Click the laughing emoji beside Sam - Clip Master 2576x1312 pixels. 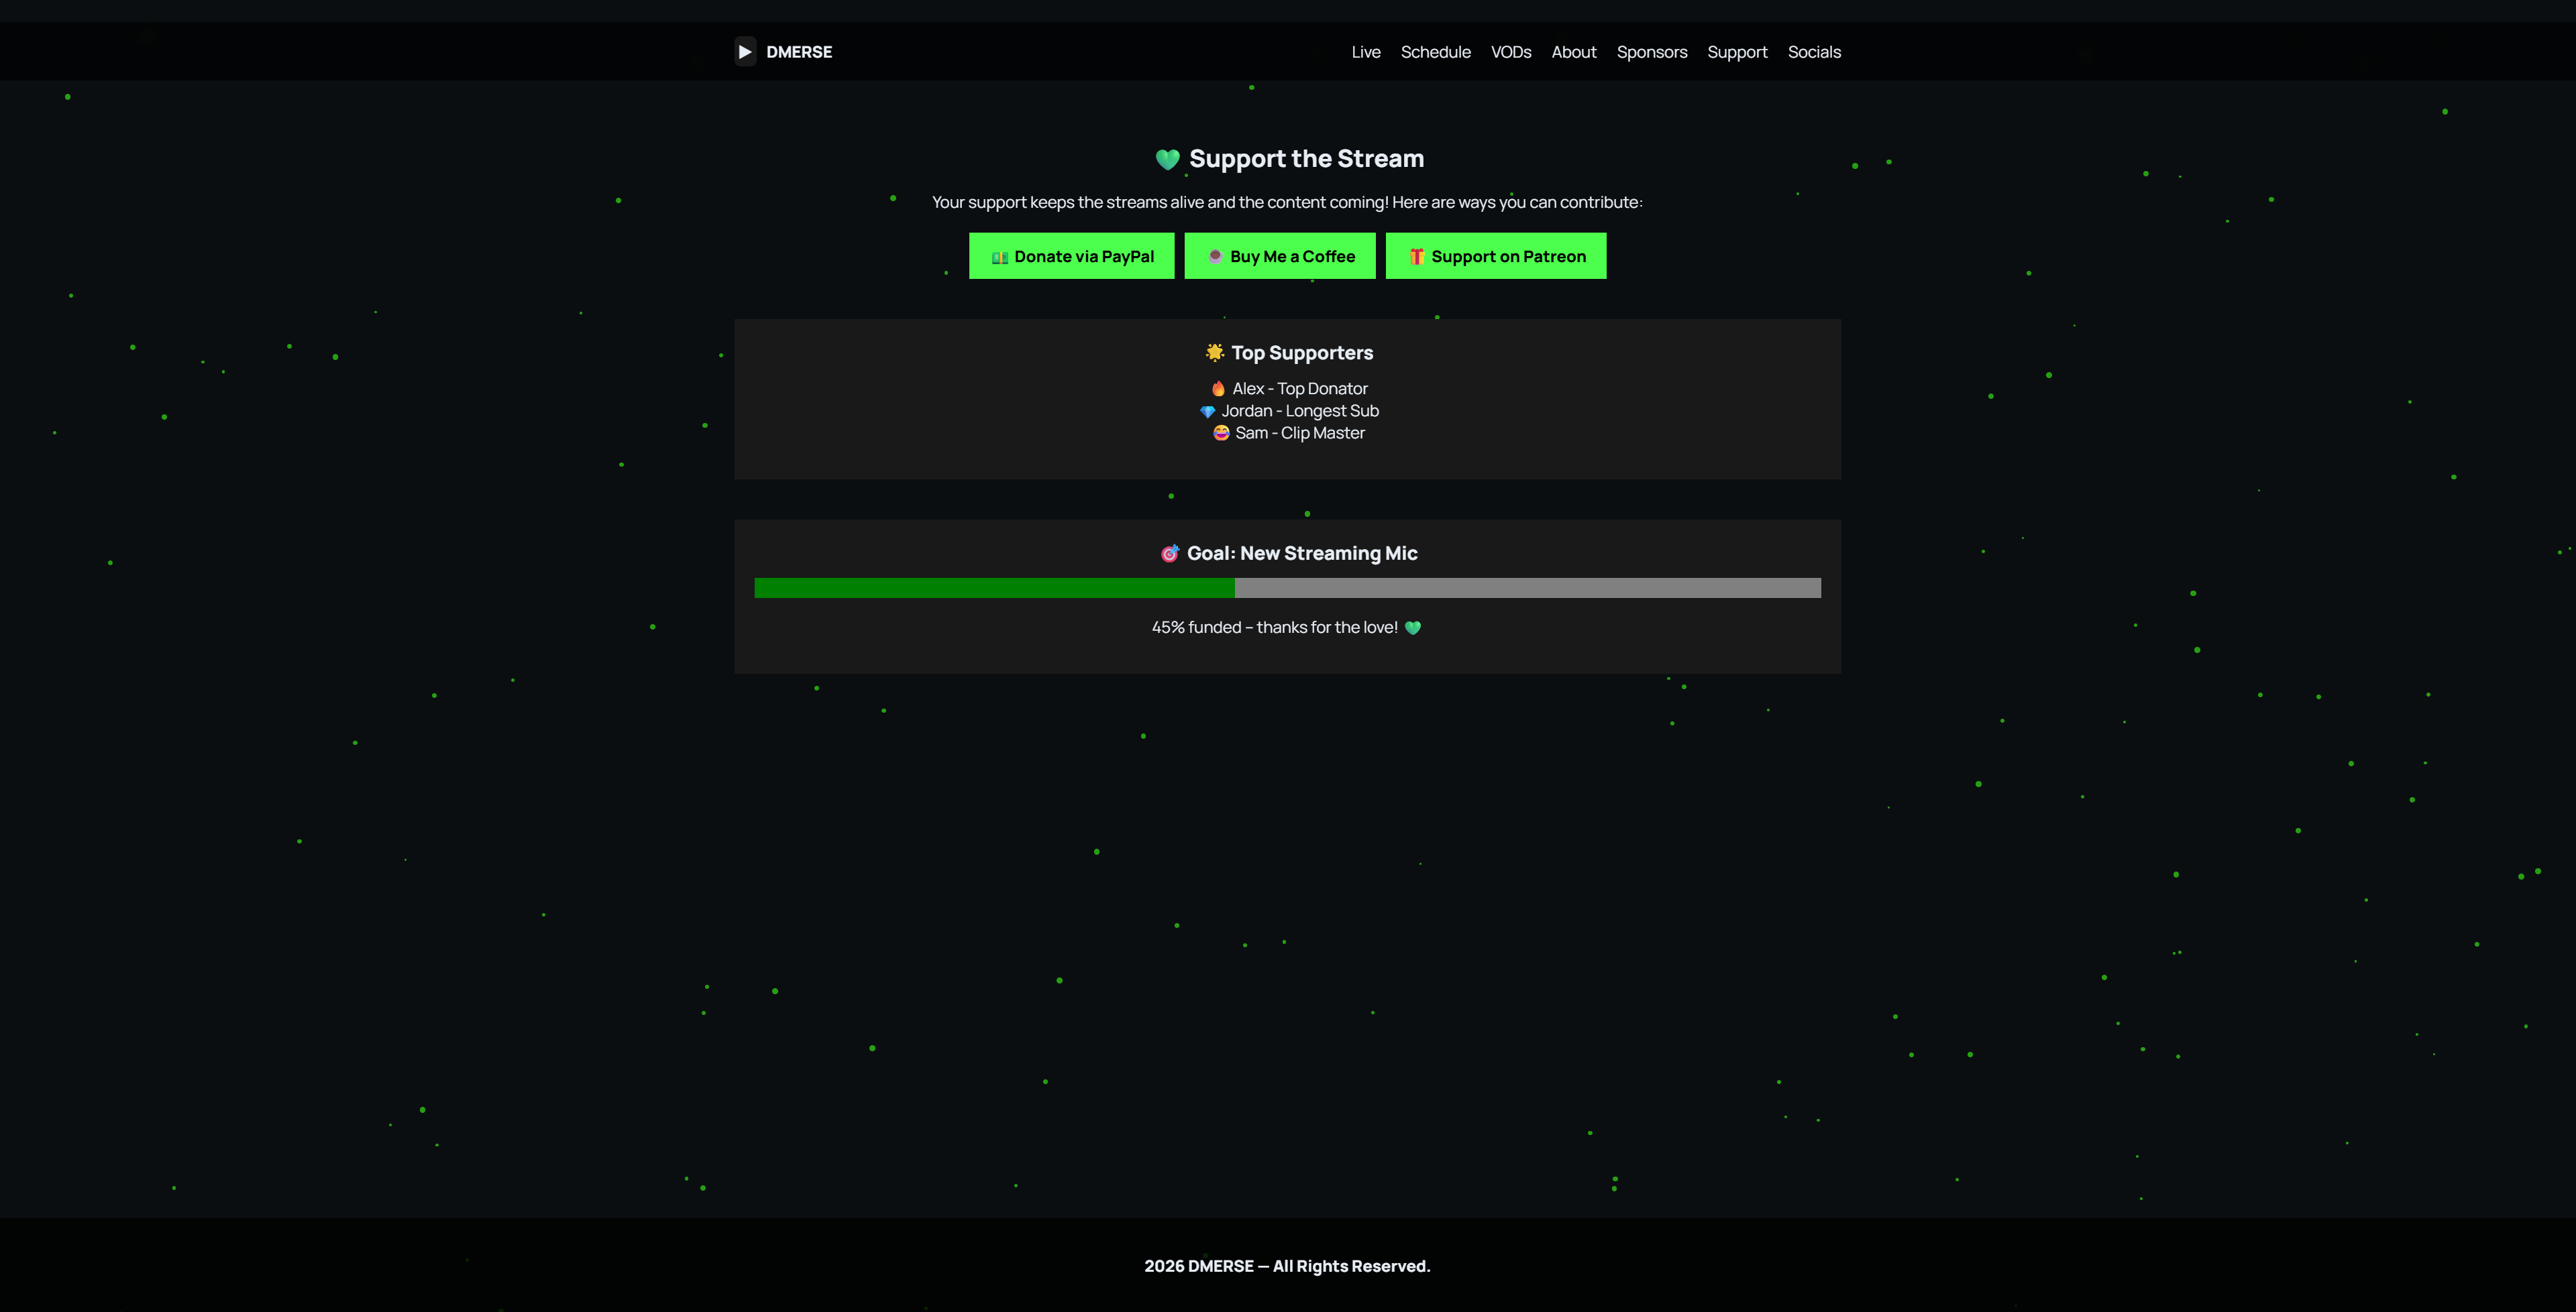pos(1221,432)
